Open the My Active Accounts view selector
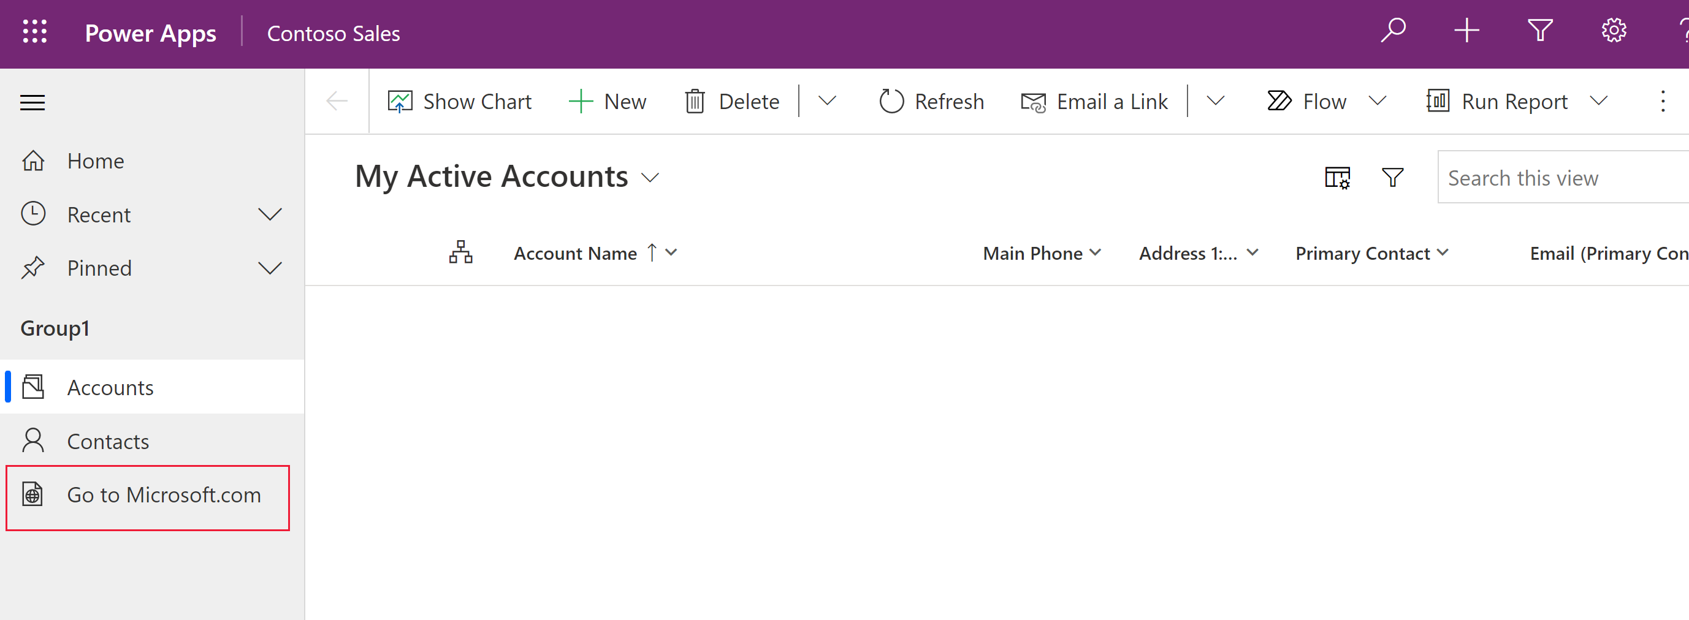This screenshot has height=620, width=1689. click(x=650, y=177)
